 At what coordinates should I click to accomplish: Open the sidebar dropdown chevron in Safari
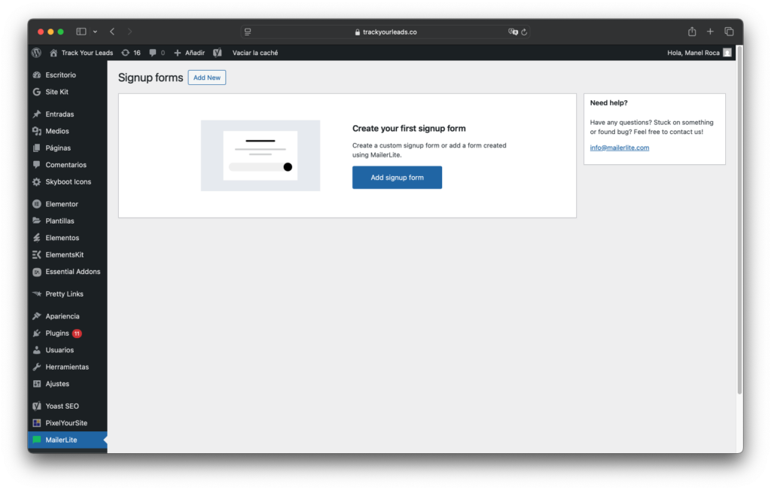tap(95, 32)
